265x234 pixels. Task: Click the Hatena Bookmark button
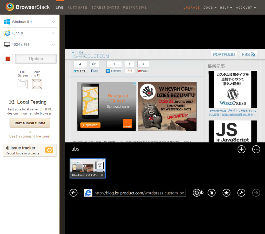[114, 71]
